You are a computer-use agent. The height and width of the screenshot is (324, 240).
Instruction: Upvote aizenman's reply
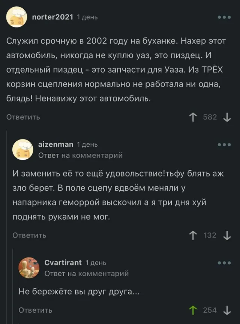pyautogui.click(x=193, y=235)
